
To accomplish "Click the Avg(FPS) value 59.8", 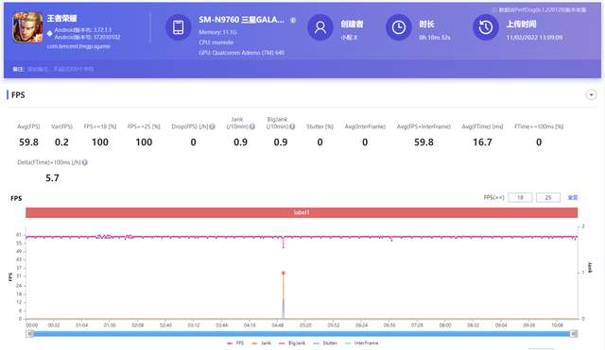I will [x=29, y=142].
